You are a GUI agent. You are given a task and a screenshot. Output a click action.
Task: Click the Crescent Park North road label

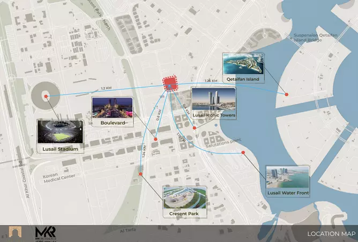click(100, 15)
